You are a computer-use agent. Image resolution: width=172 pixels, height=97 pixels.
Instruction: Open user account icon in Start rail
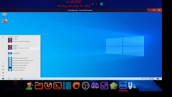pyautogui.click(x=3, y=63)
